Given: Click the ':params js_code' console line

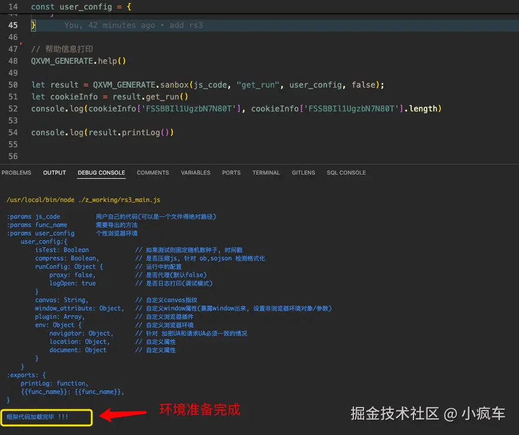Looking at the screenshot, I should pos(111,216).
